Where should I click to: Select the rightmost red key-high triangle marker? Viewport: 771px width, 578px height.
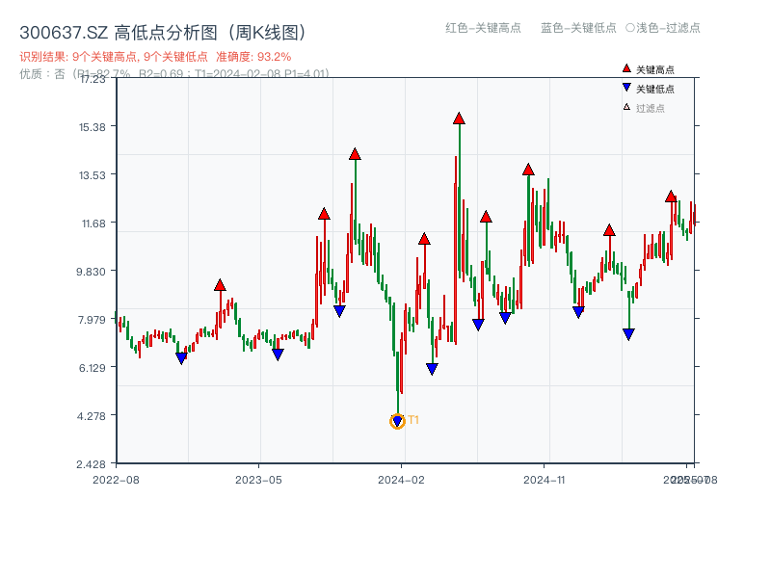click(670, 196)
